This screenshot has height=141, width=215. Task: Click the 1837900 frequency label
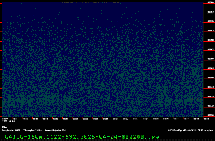coord(210,40)
